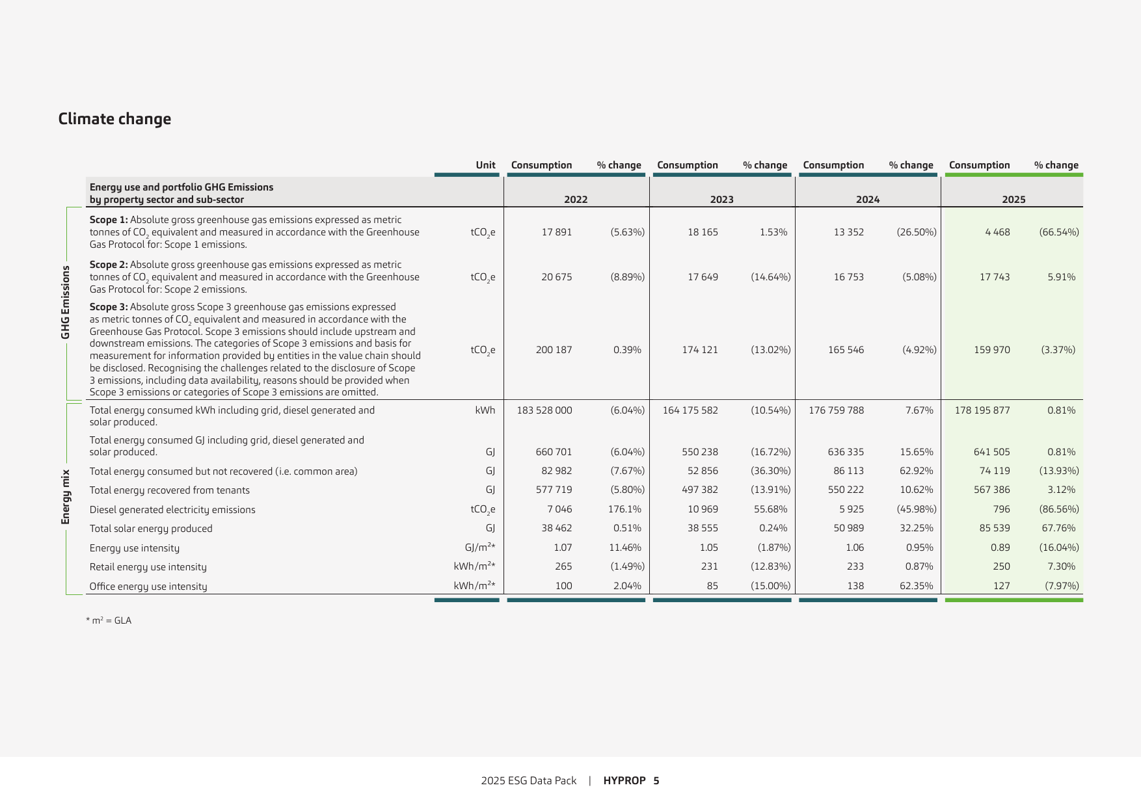Click the 178 195 877 kWh cell
This screenshot has width=1141, height=807.
click(x=982, y=410)
